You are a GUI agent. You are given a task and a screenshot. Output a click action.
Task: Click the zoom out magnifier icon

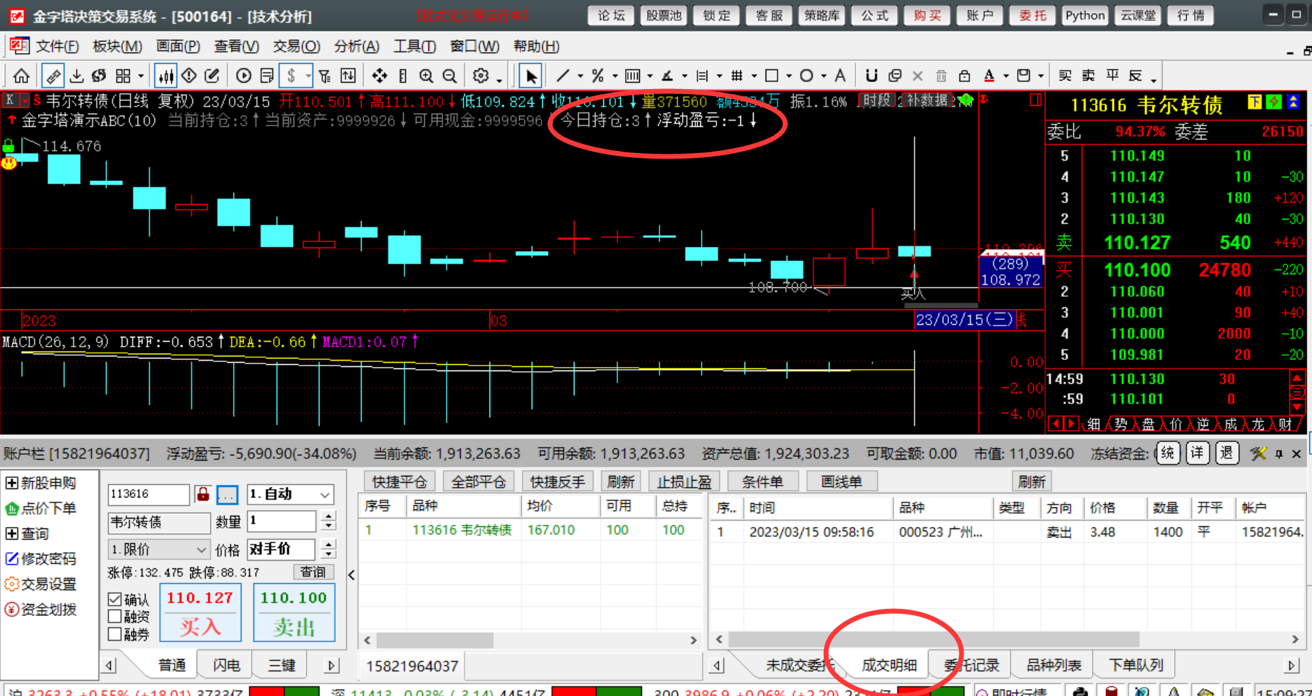click(x=450, y=76)
